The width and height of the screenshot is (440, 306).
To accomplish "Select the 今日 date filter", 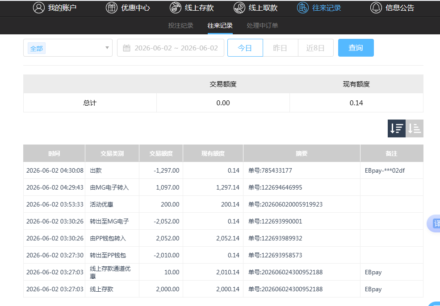I will (245, 48).
